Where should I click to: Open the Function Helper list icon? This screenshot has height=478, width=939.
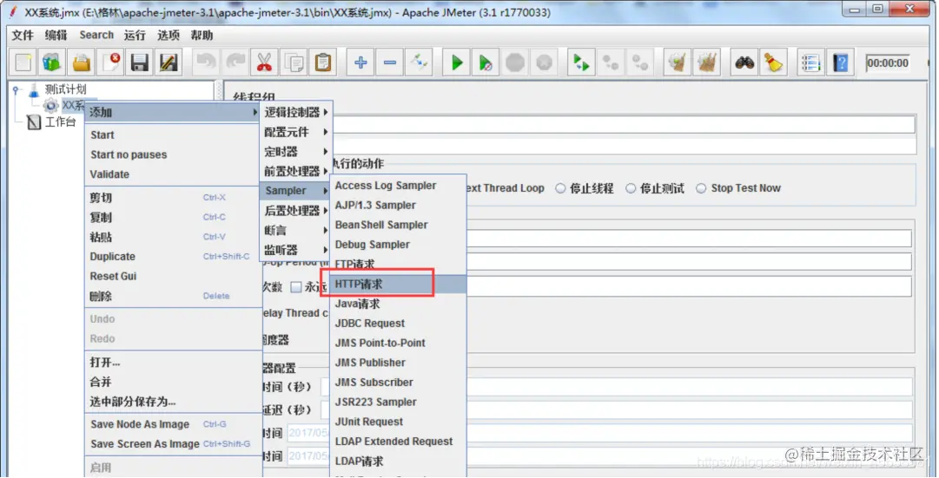point(810,62)
